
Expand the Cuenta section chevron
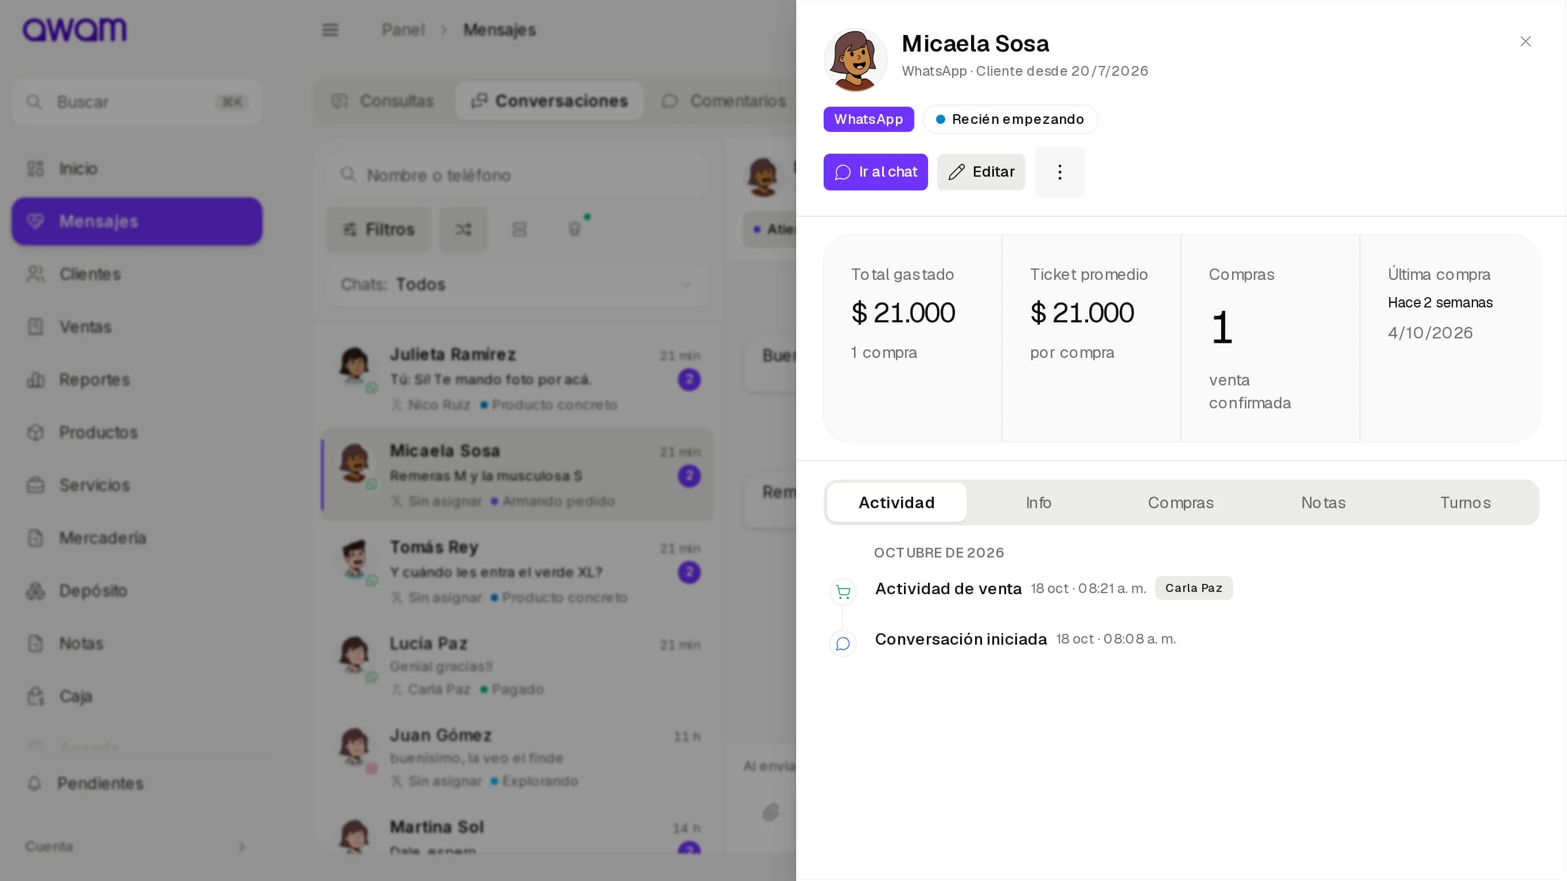click(241, 847)
